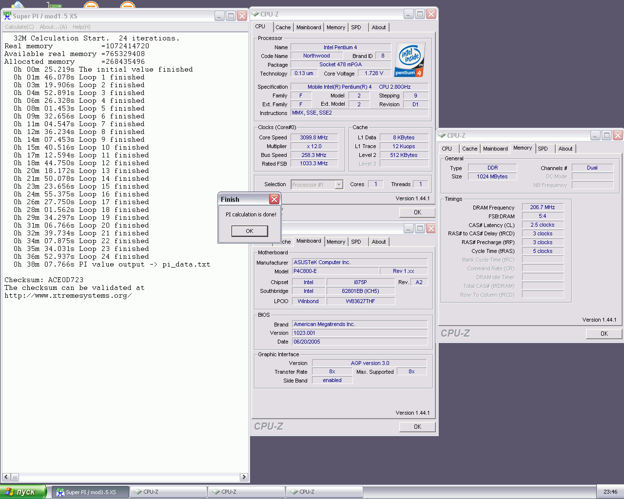Screen dimensions: 624x499
Task: Click the Socket 478 mPGA package field
Action: point(340,64)
